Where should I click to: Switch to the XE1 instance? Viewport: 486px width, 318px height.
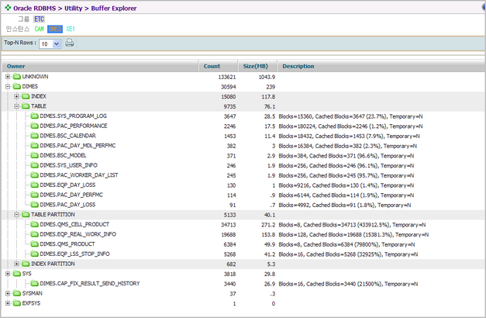pyautogui.click(x=71, y=29)
